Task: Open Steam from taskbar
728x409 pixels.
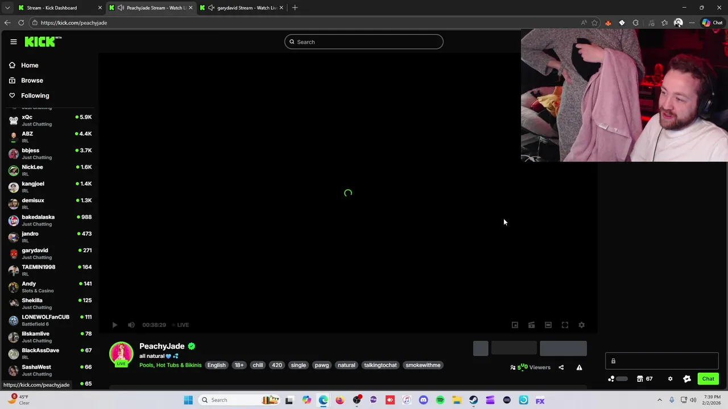Action: [473, 400]
